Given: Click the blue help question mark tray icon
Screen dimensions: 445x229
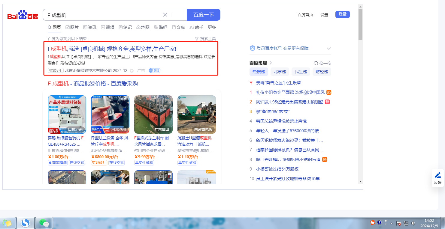Looking at the screenshot, I should (379, 223).
